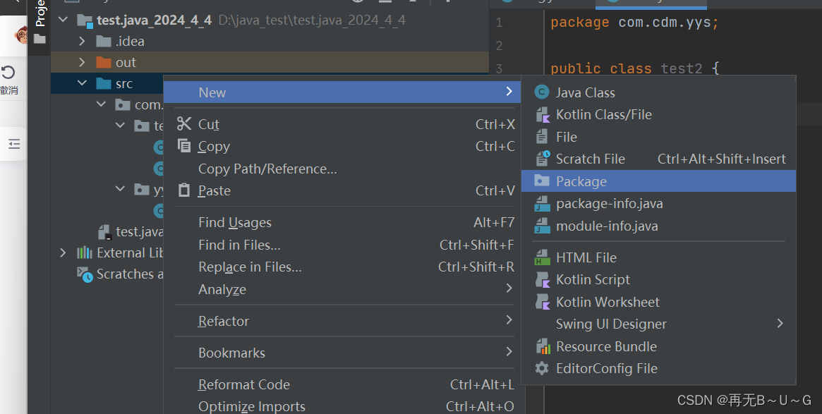This screenshot has height=414, width=822.
Task: Click the Kotlin Worksheet icon
Action: 542,302
